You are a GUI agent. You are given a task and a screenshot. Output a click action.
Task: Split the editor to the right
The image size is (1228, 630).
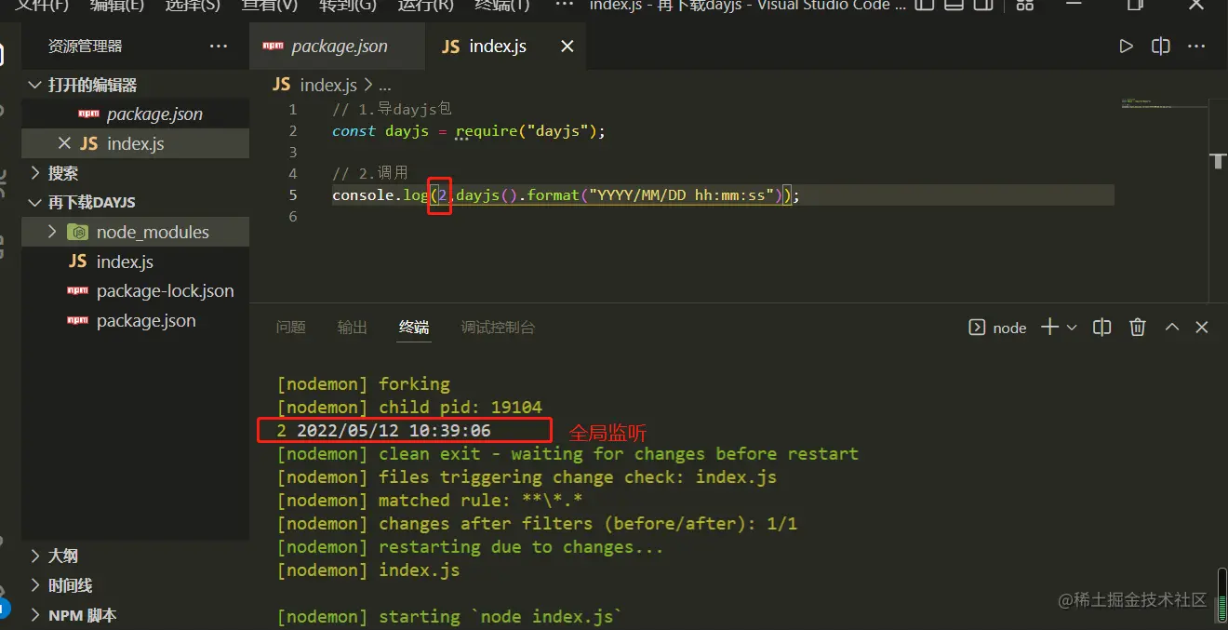[x=1161, y=46]
